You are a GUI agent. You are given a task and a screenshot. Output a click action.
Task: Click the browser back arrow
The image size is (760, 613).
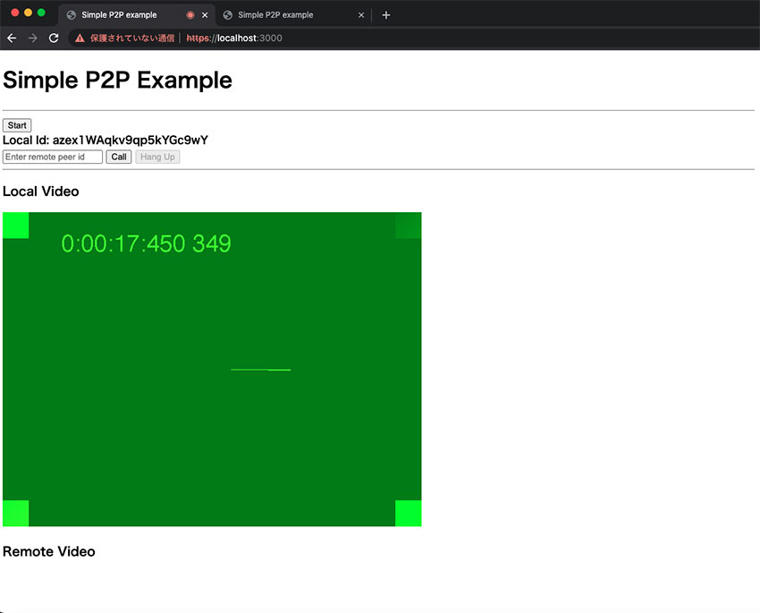[x=12, y=38]
